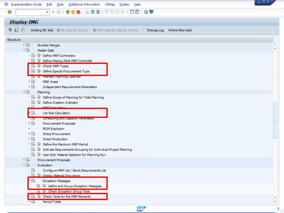This screenshot has height=213, width=284.
Task: Click the Customize Local Layout monitor icon
Action: (x=152, y=12)
